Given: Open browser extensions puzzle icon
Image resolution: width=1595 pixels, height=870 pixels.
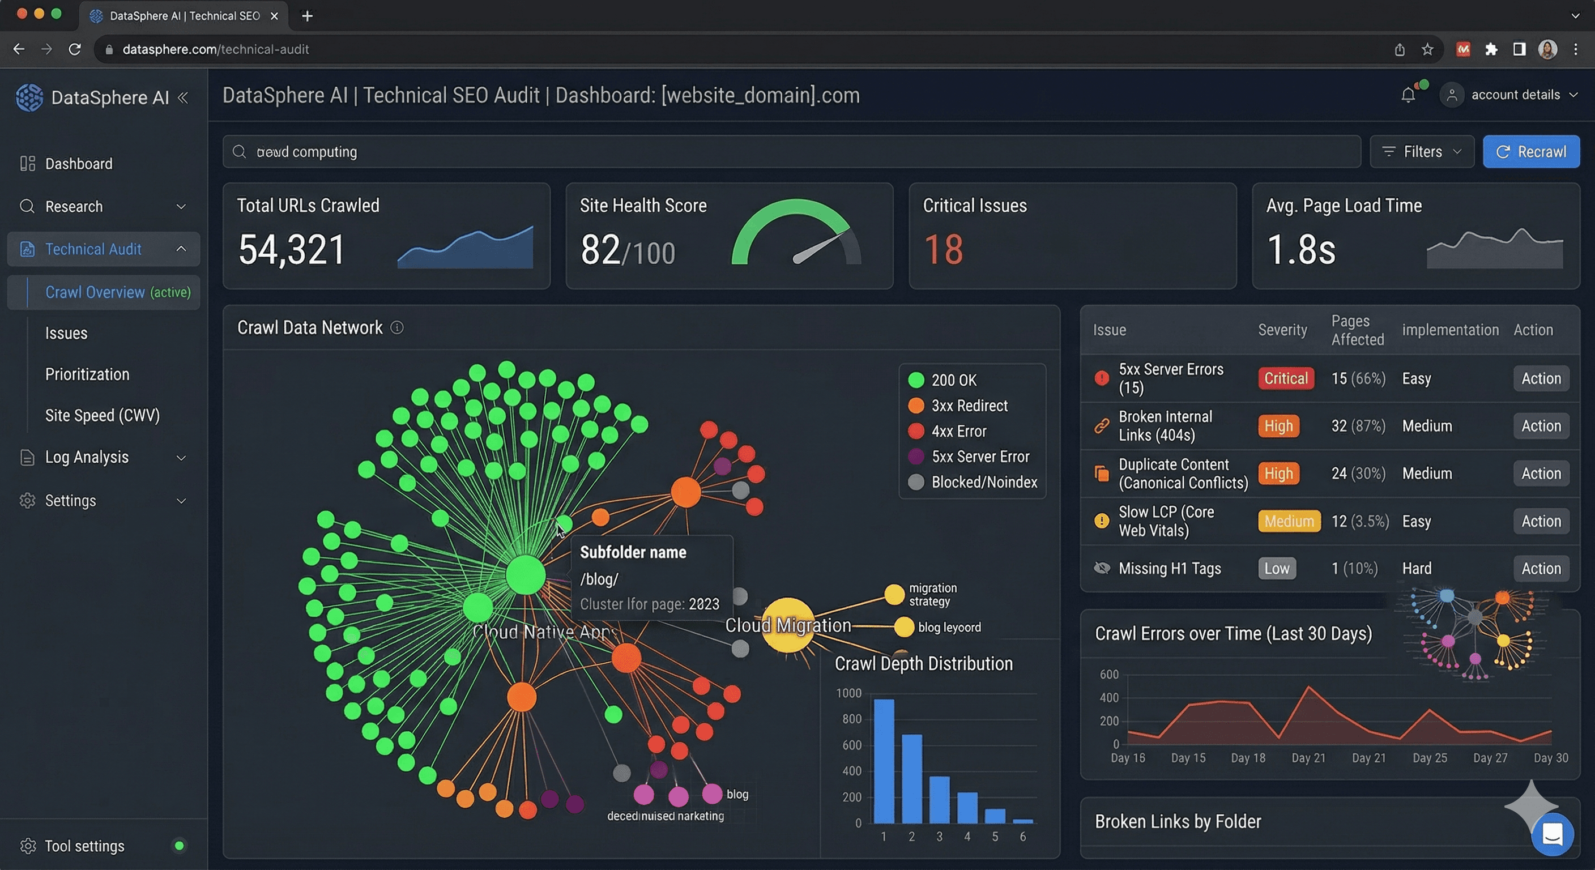Looking at the screenshot, I should (x=1491, y=49).
